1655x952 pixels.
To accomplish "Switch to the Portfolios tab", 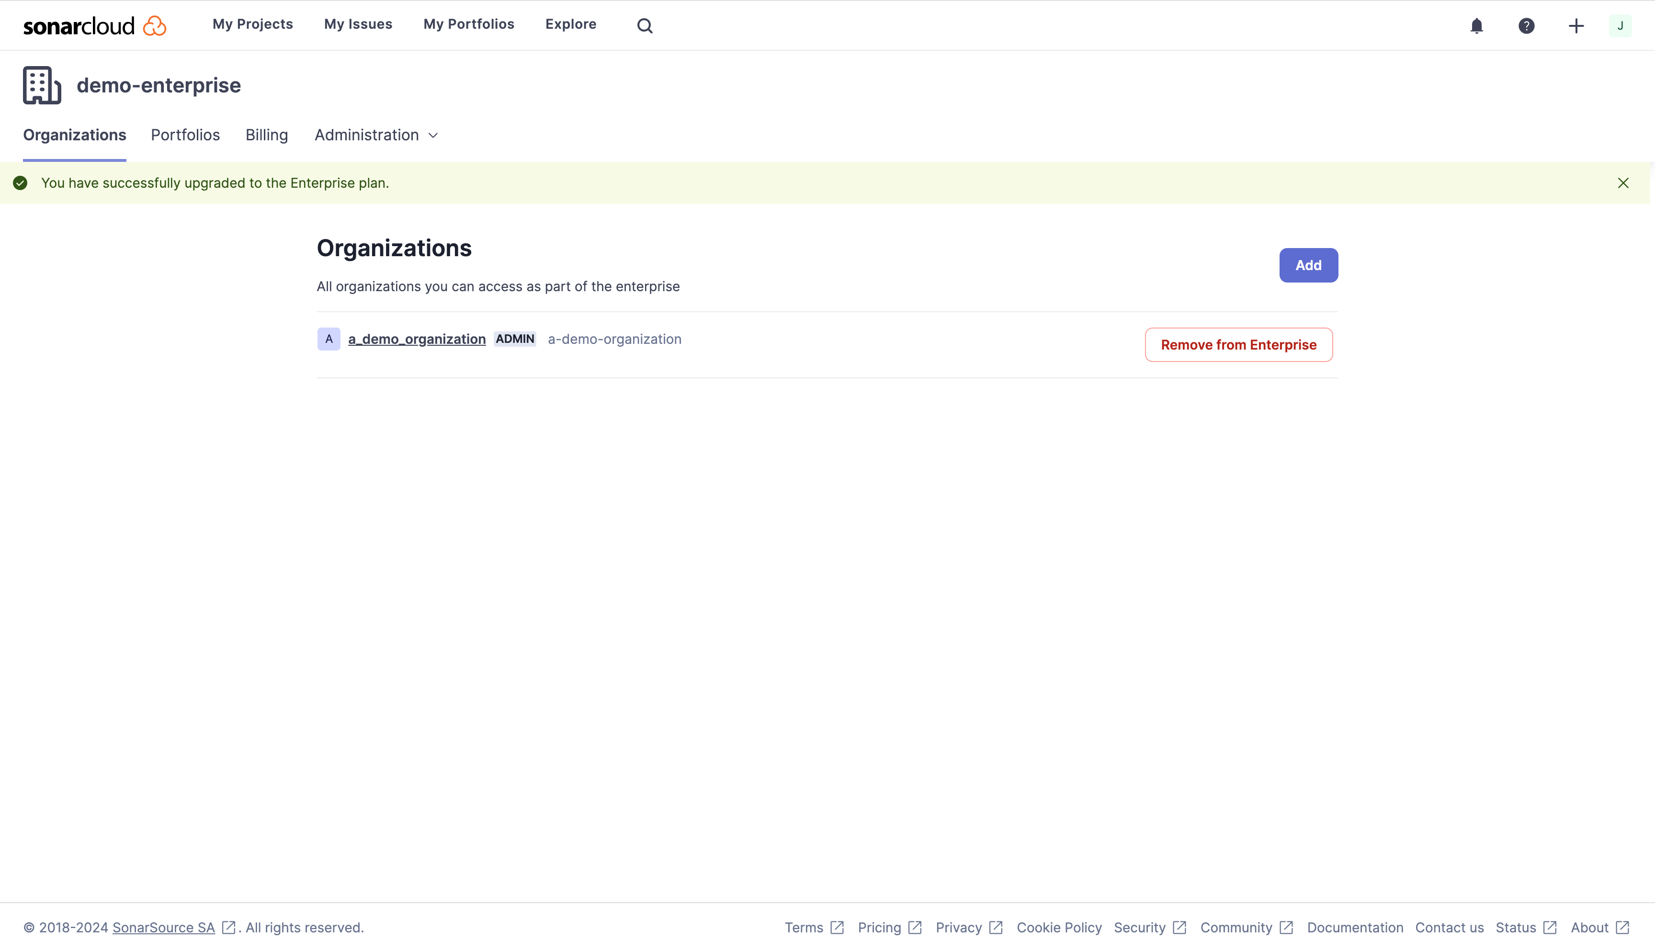I will click(185, 135).
